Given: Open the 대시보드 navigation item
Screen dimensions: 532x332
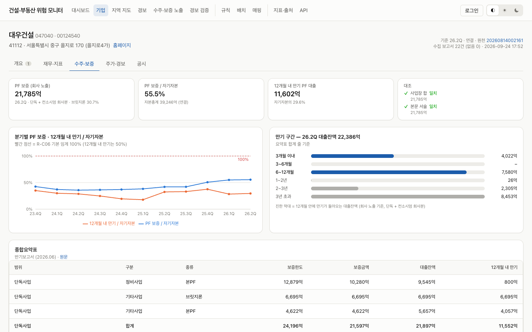Looking at the screenshot, I should 81,10.
